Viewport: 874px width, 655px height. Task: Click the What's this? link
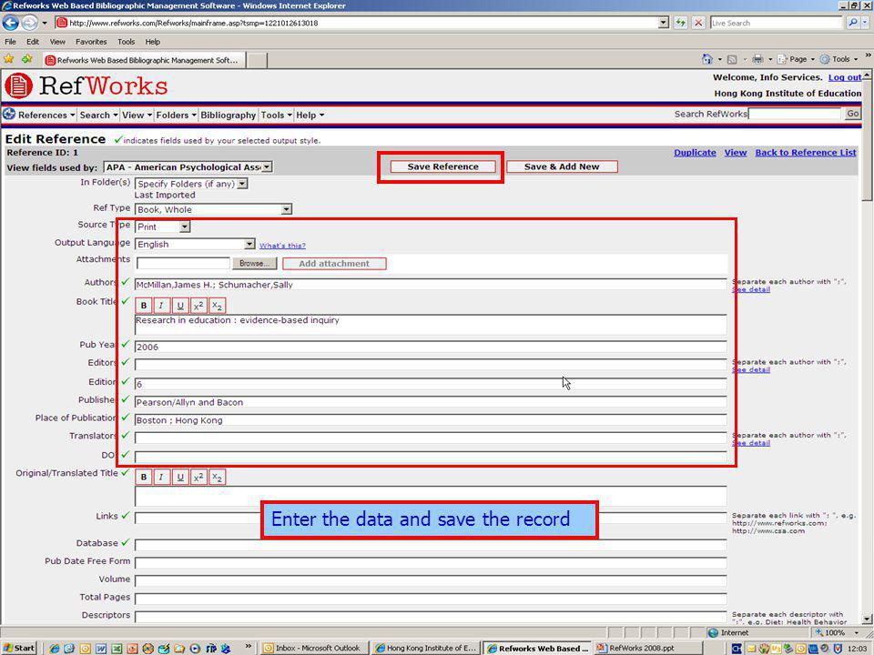[282, 246]
